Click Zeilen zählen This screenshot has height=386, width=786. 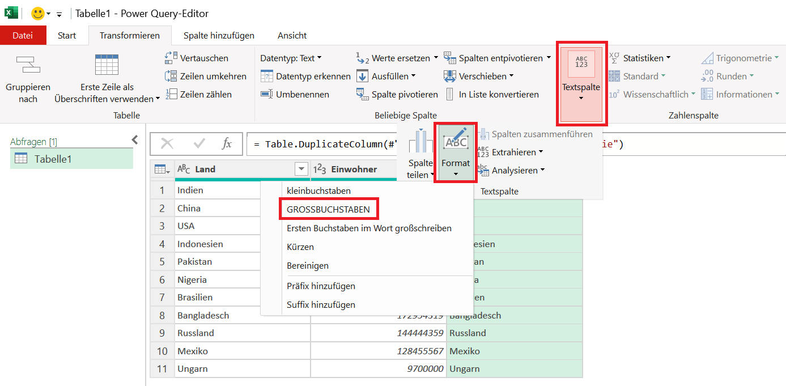(198, 94)
